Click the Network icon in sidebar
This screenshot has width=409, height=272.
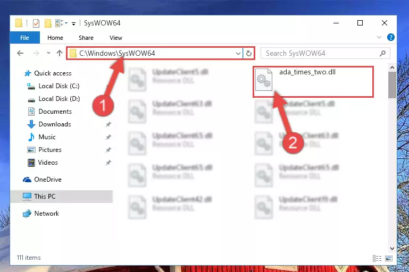pos(27,214)
